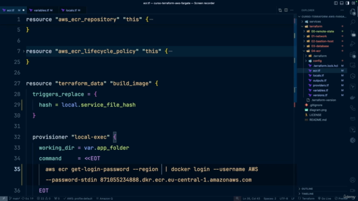
Task: Click the Compare Changes editor icon
Action: 280,10
